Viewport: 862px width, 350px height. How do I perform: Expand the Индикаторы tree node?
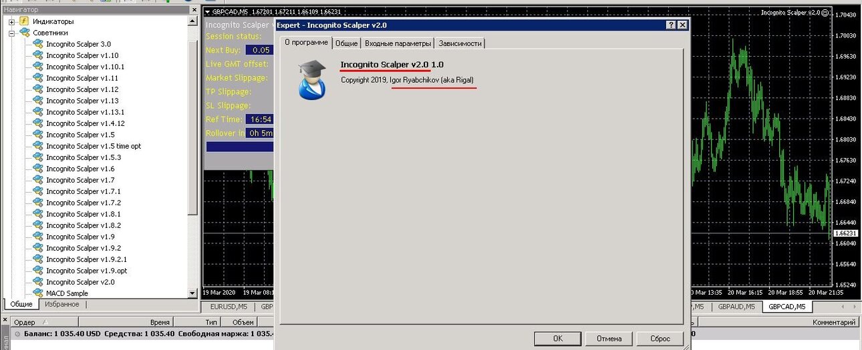tap(11, 21)
